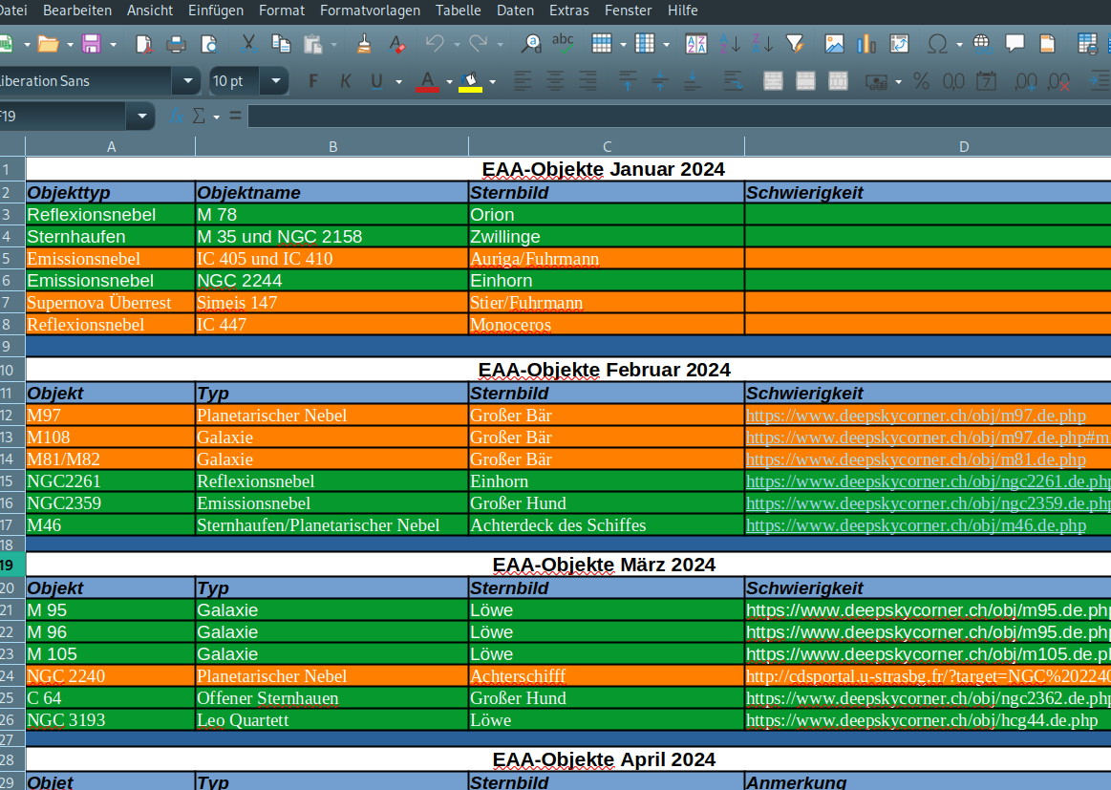This screenshot has width=1111, height=790.
Task: Remove a decimal place
Action: pyautogui.click(x=1058, y=81)
